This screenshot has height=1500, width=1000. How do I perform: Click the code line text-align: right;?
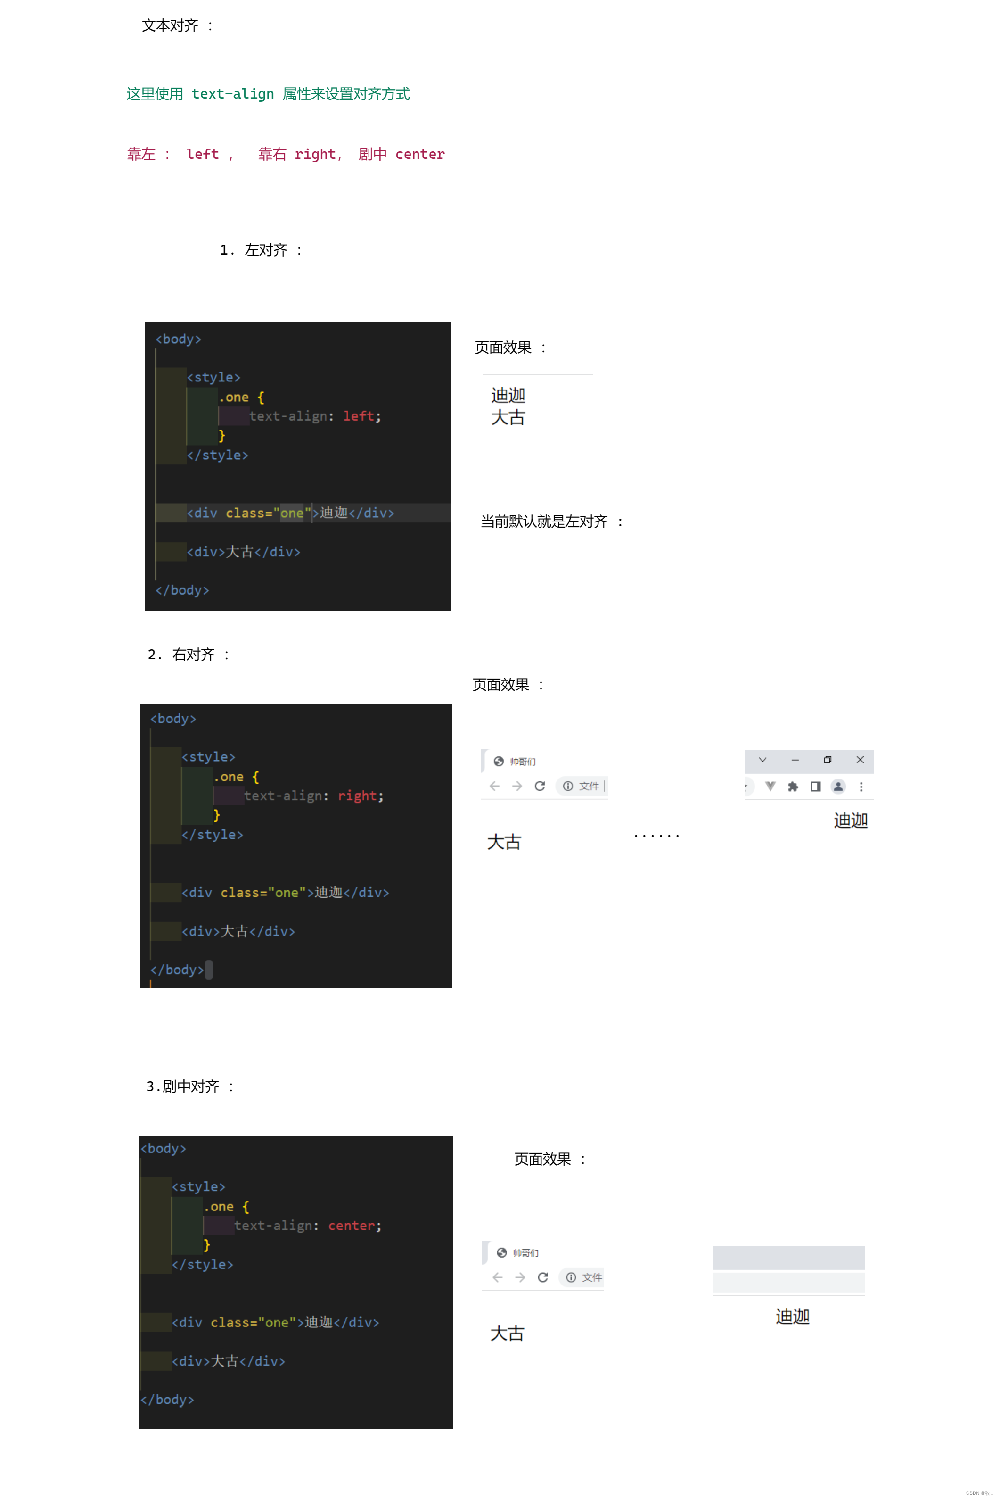tap(314, 796)
